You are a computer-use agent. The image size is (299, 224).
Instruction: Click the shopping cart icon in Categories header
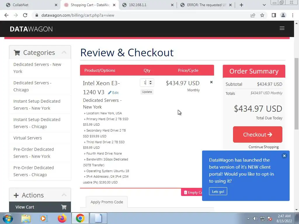(17, 52)
